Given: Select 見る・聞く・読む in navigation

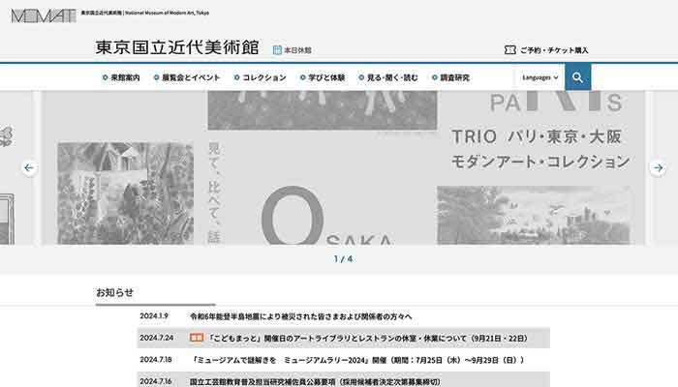Looking at the screenshot, I should [x=391, y=77].
